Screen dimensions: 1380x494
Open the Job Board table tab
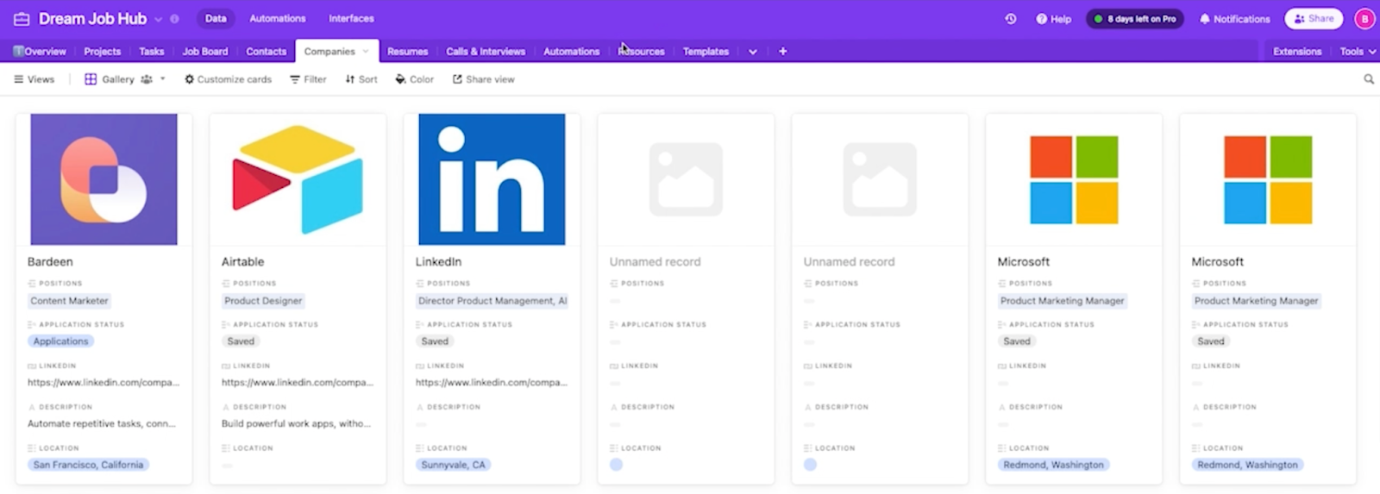[x=205, y=52]
